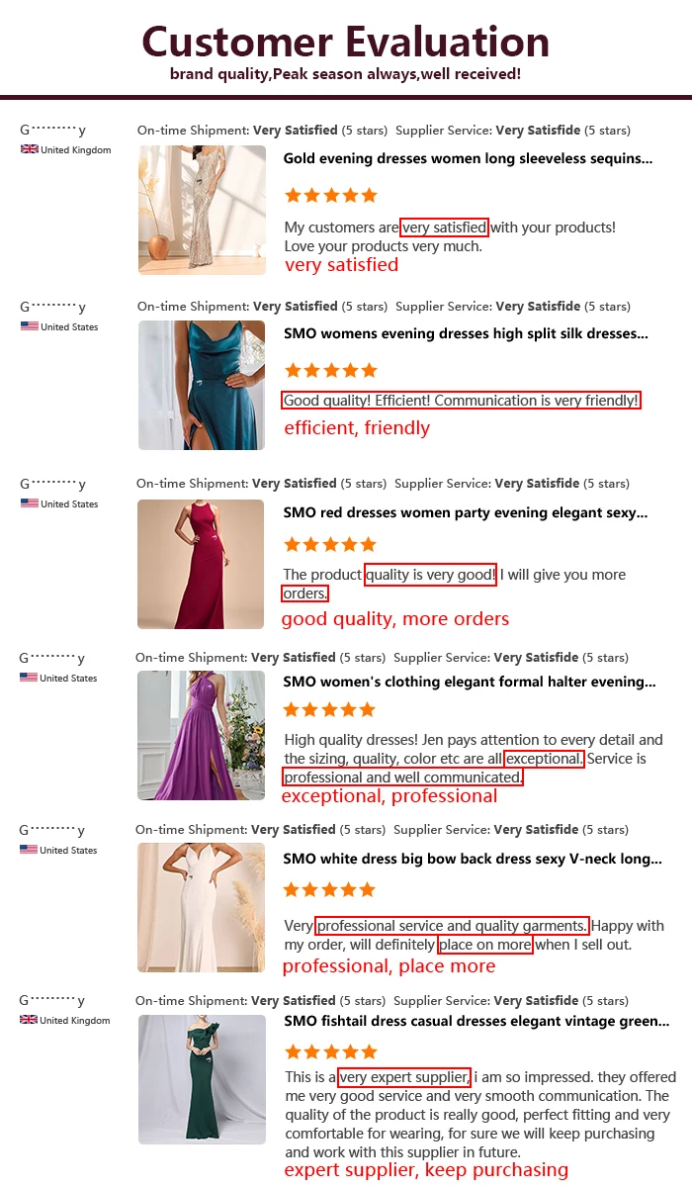
Task: Click star rating of gold evening dress
Action: point(330,195)
